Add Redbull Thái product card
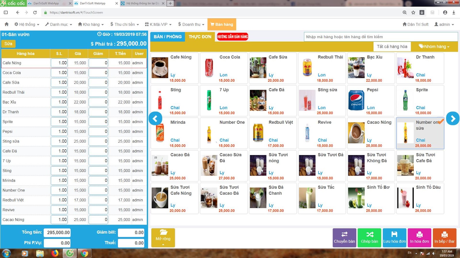This screenshot has width=460, height=258. [322, 68]
